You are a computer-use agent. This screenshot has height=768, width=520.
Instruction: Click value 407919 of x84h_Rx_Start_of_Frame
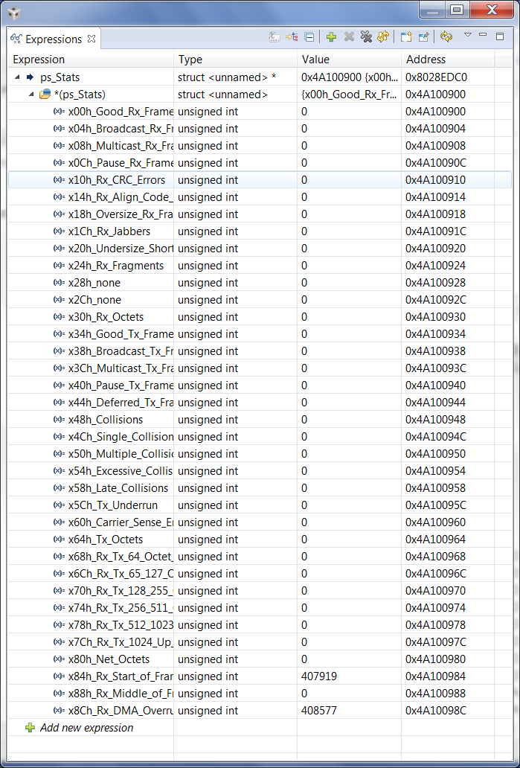pyautogui.click(x=318, y=676)
